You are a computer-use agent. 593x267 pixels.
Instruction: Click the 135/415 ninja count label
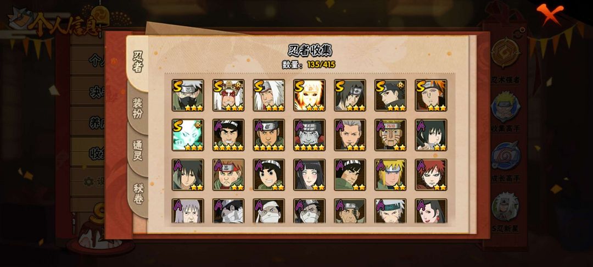click(x=321, y=64)
